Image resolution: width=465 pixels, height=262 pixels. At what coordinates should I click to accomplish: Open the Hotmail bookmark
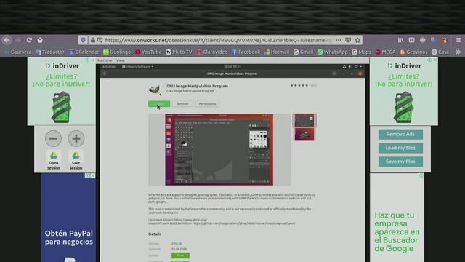276,52
